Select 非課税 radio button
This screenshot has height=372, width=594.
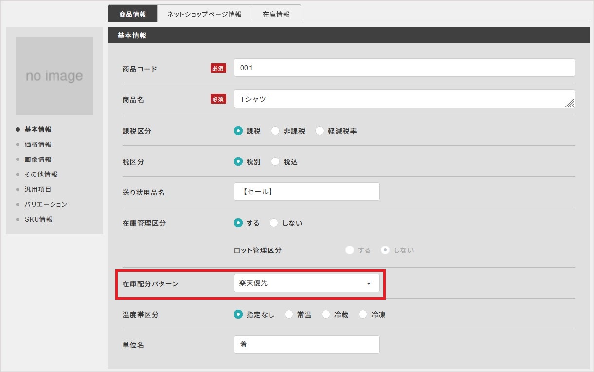[275, 131]
